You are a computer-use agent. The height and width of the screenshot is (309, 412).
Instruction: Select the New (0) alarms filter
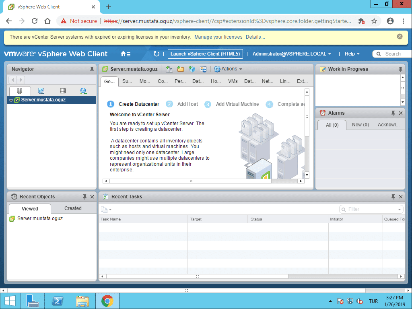(x=360, y=125)
